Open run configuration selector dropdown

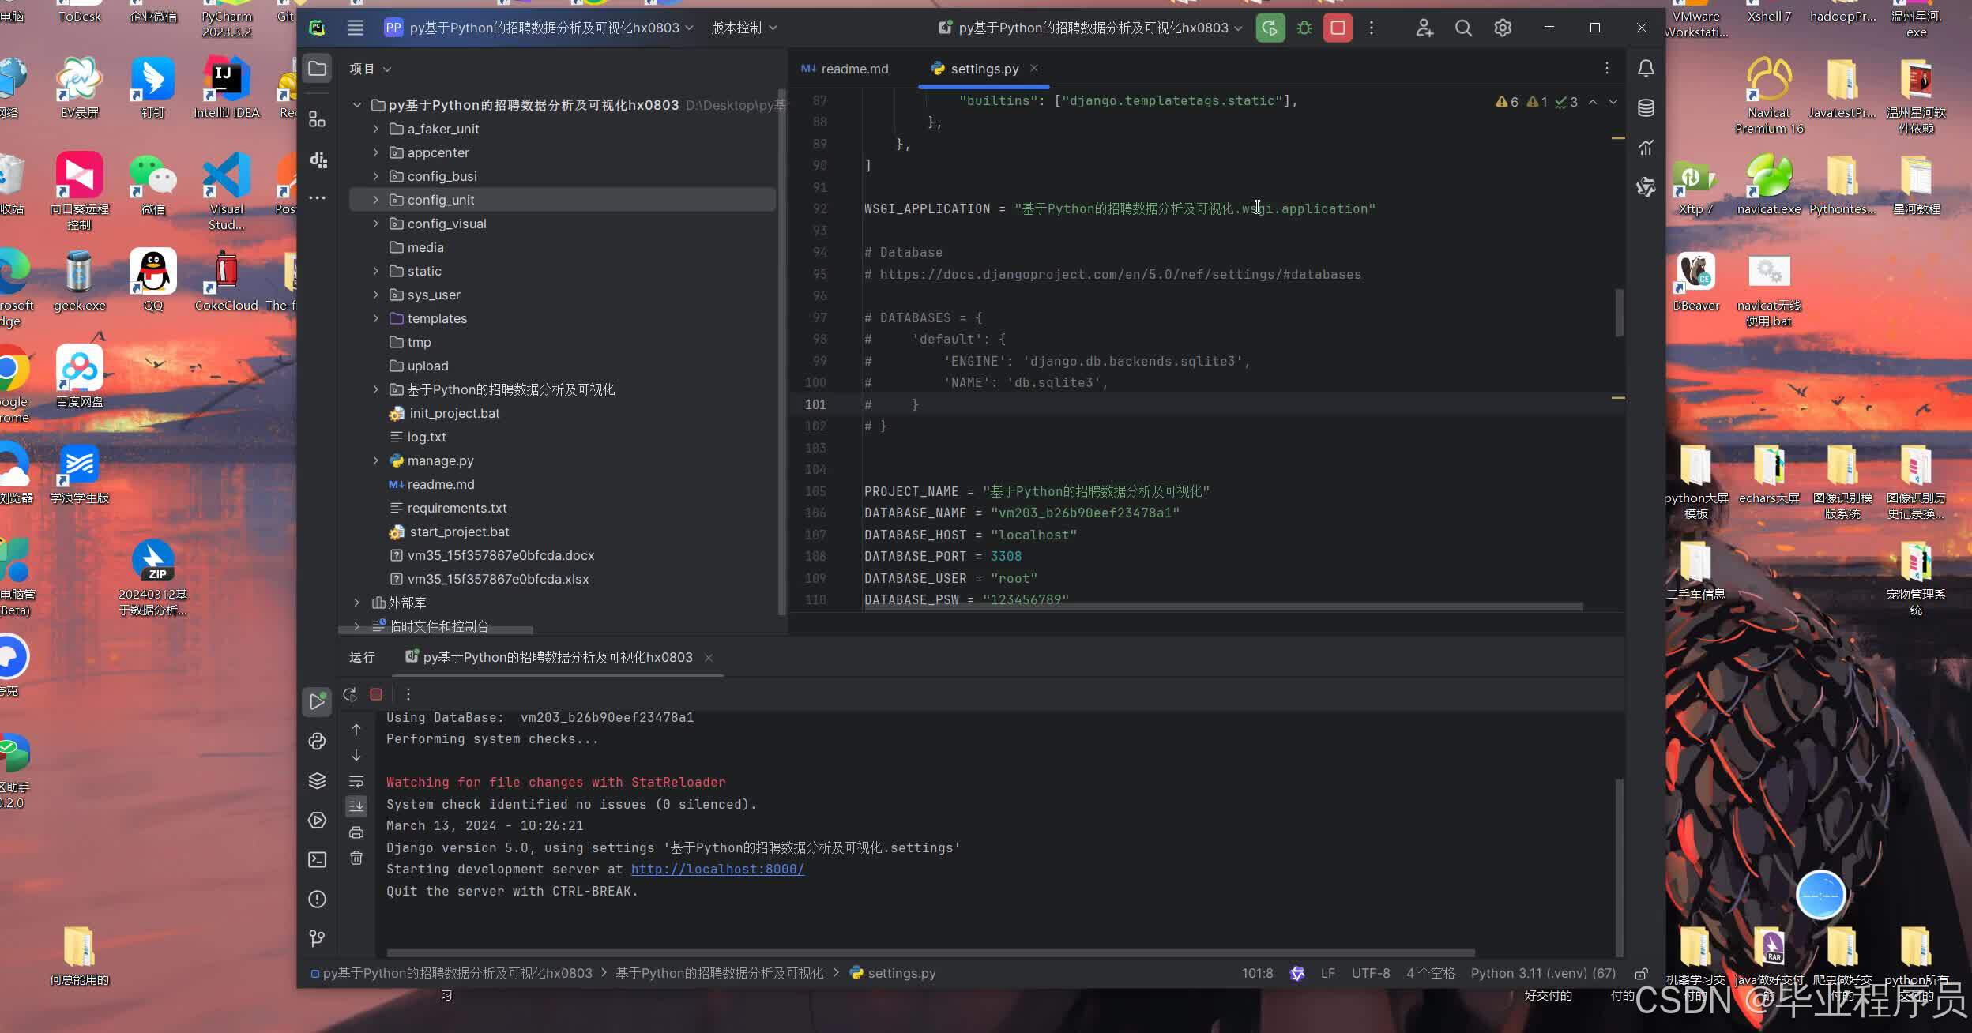tap(1090, 28)
